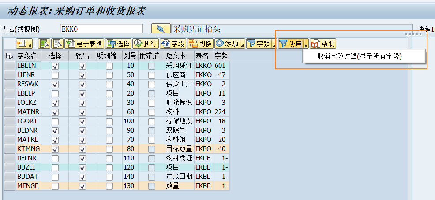Click into the 表名(或视图) input field containing EKKO
Image resolution: width=435 pixels, height=200 pixels.
(101, 29)
